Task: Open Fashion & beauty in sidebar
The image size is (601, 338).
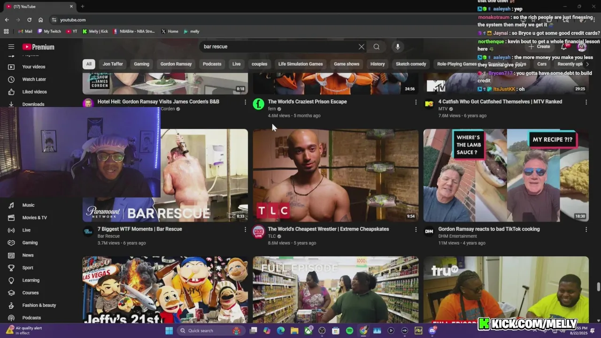Action: tap(40, 305)
